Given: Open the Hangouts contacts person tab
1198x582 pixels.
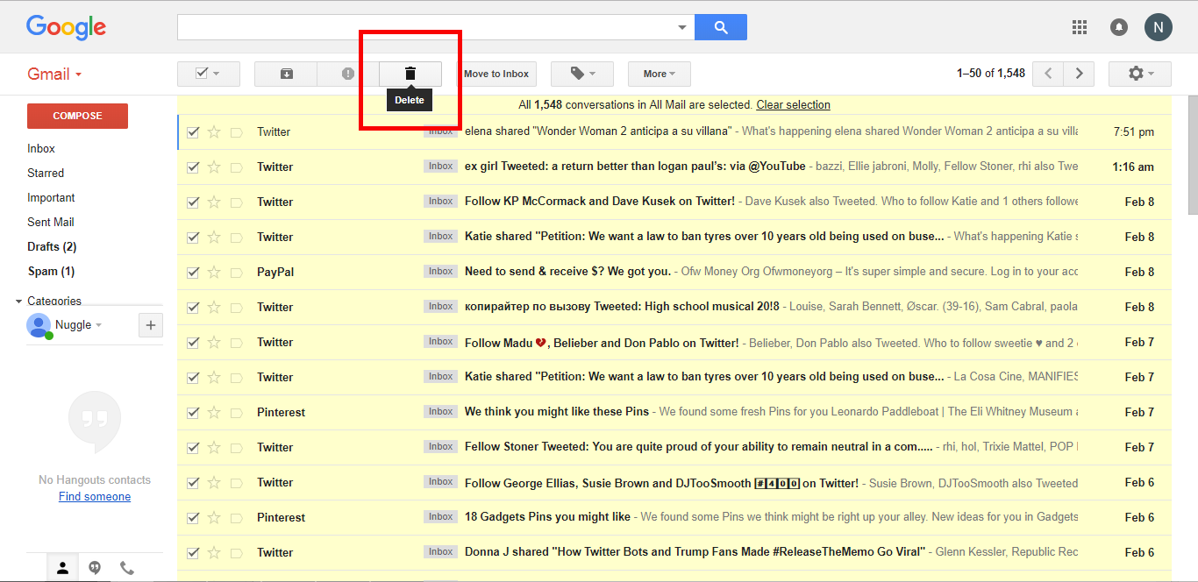Looking at the screenshot, I should click(x=62, y=568).
